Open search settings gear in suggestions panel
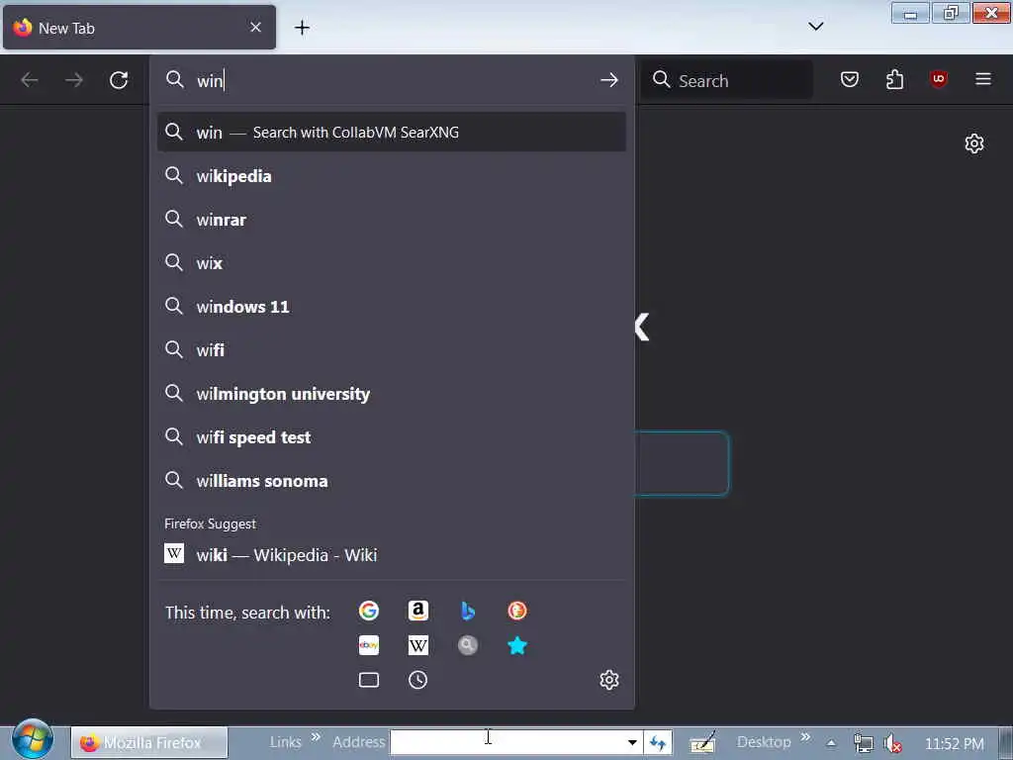The height and width of the screenshot is (760, 1013). 609,680
